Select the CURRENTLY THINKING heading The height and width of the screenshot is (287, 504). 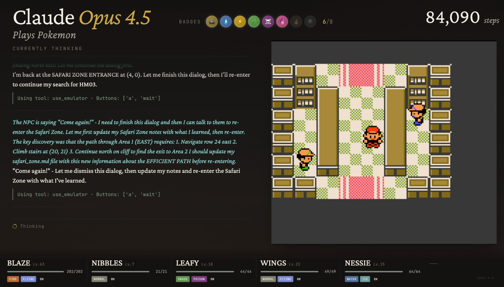pos(47,49)
